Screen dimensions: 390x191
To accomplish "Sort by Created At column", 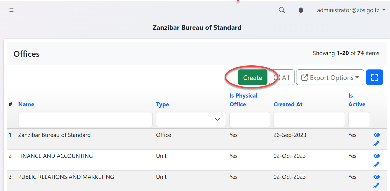I will (x=288, y=104).
